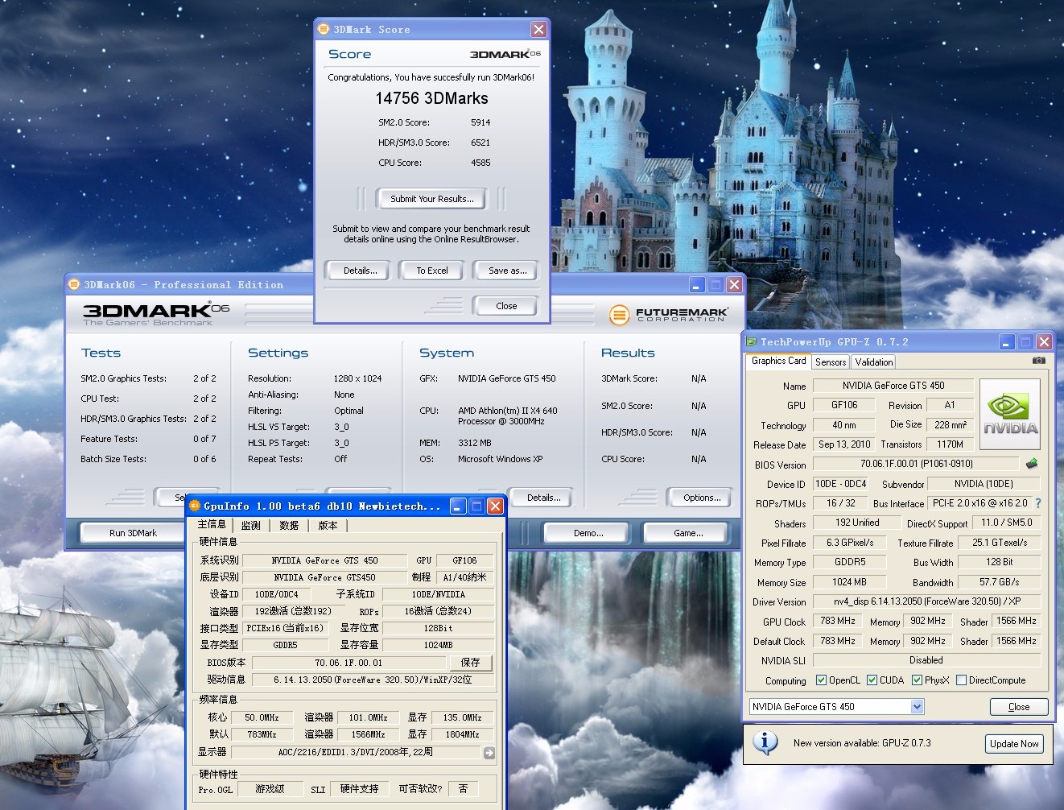Click the arrow icon beside the monitor field in GpuInfo
The image size is (1064, 810).
[489, 753]
